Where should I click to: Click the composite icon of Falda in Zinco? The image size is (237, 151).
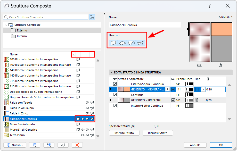click(x=6, y=113)
